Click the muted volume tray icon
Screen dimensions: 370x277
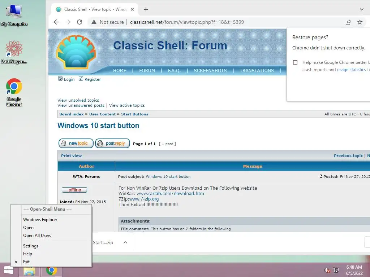(327, 270)
